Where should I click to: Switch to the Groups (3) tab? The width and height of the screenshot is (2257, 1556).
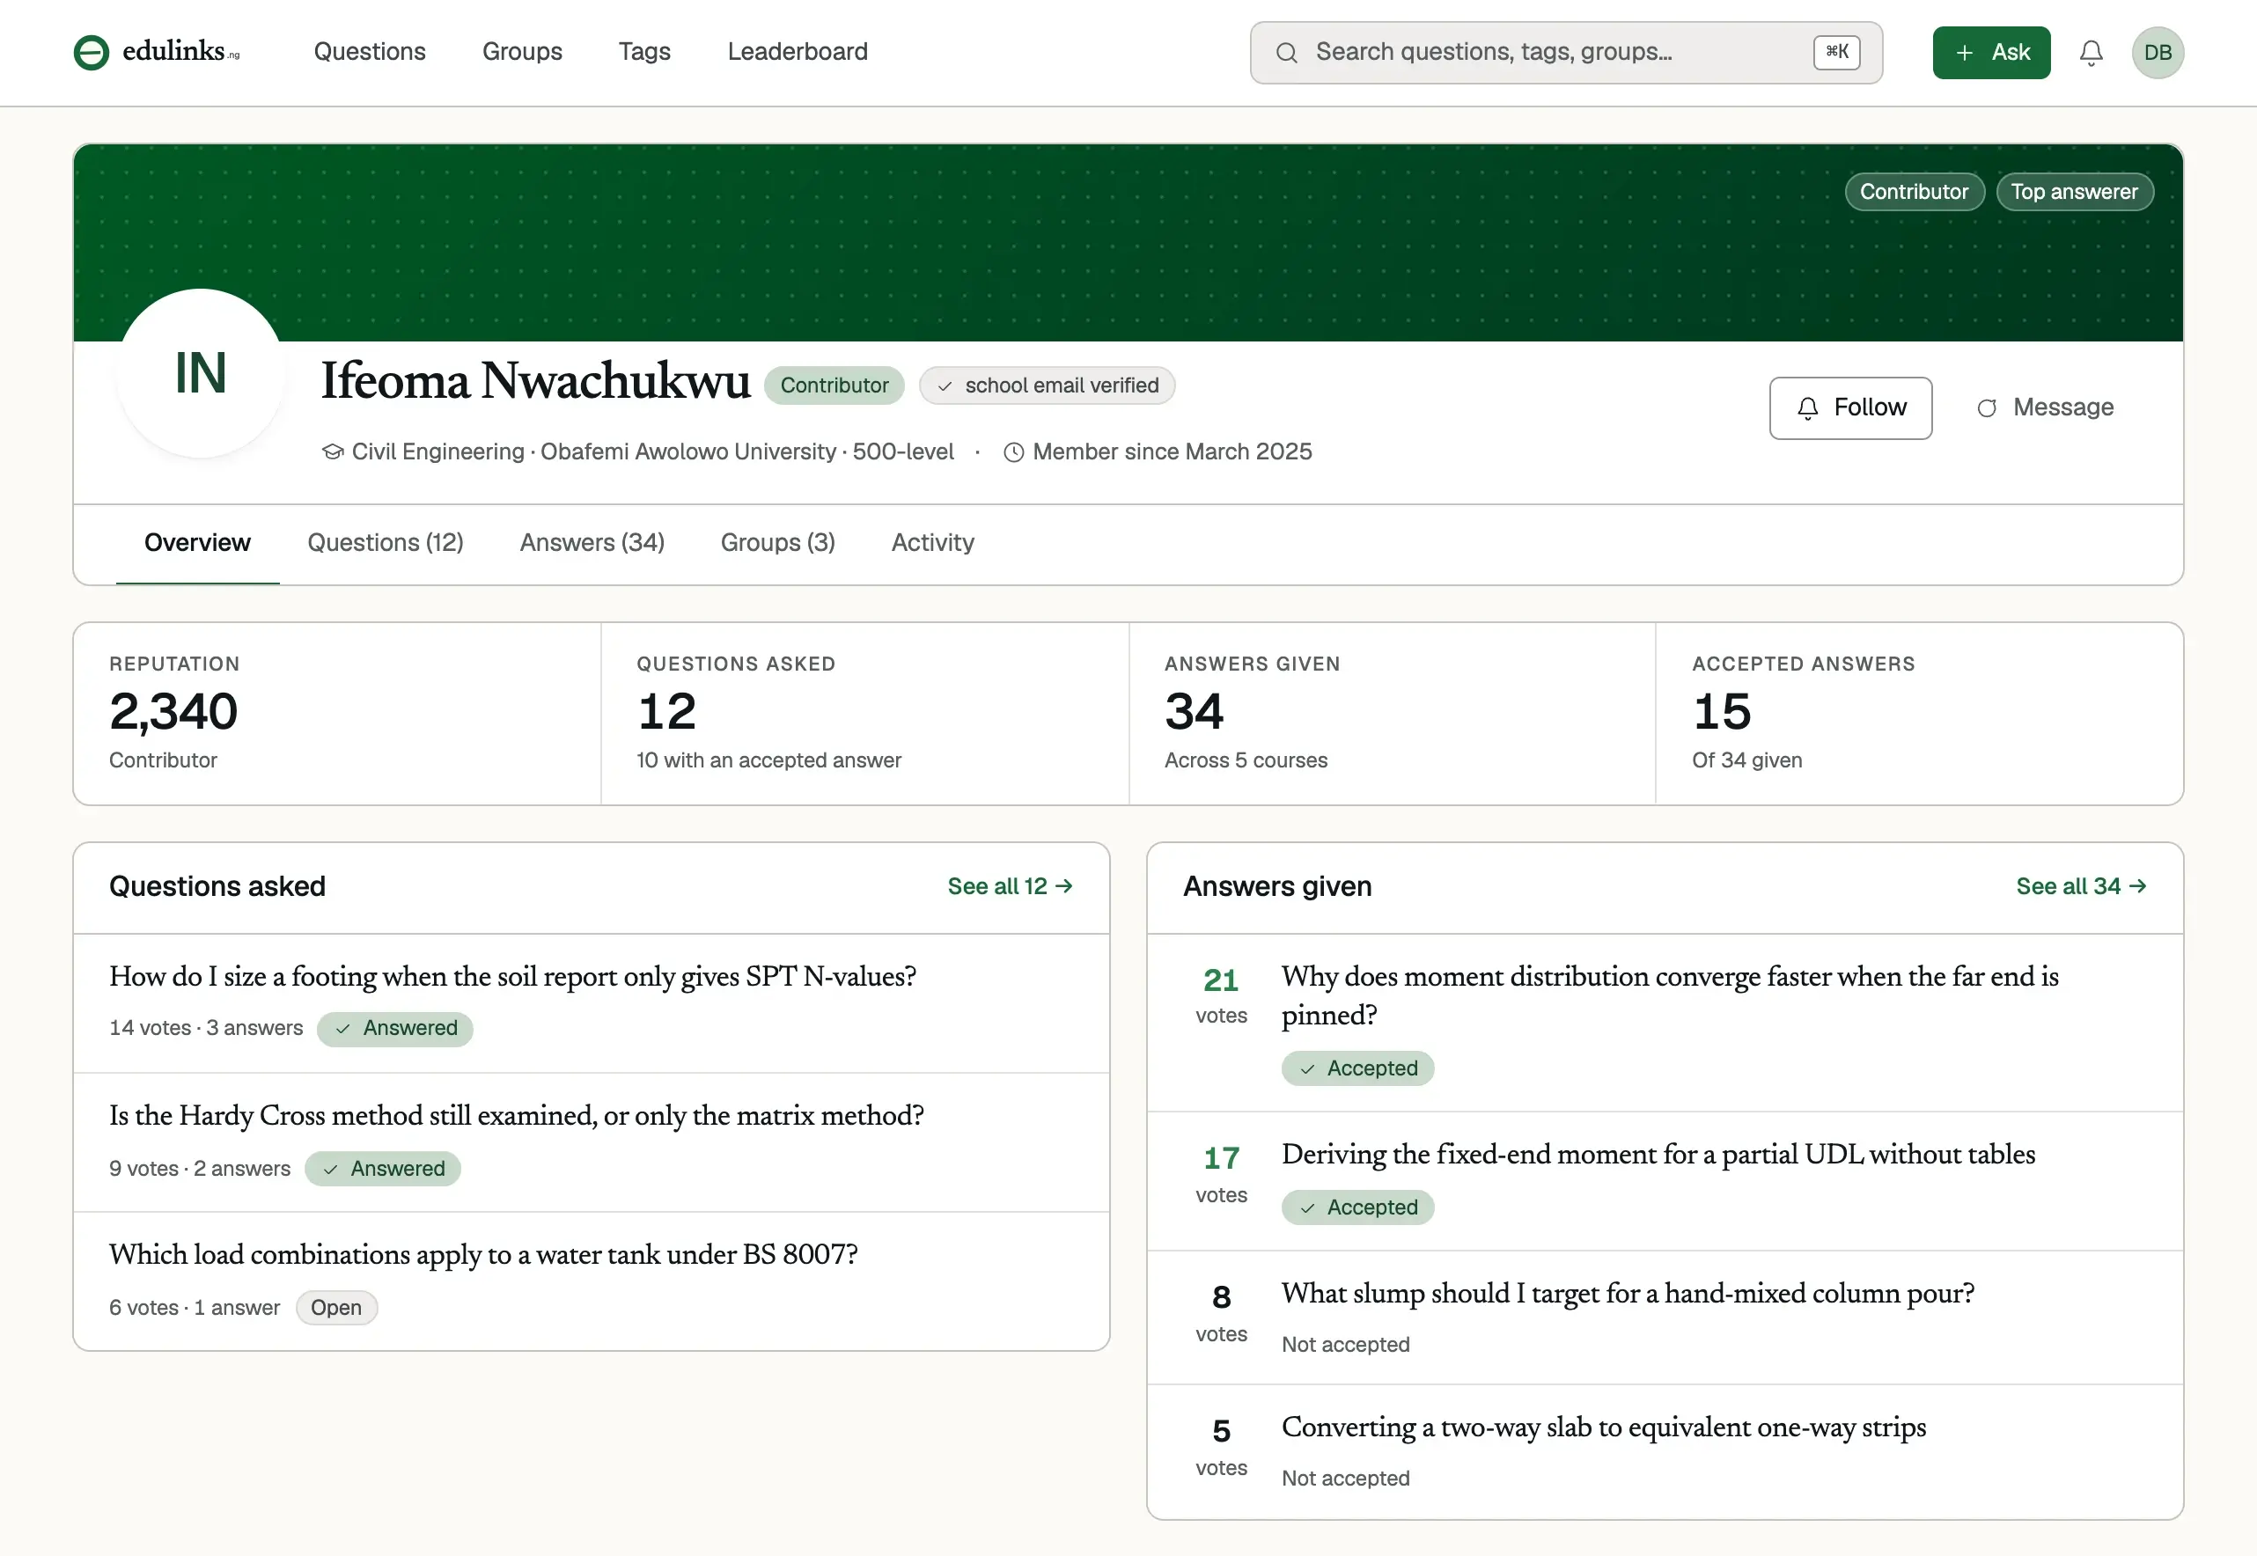point(778,543)
